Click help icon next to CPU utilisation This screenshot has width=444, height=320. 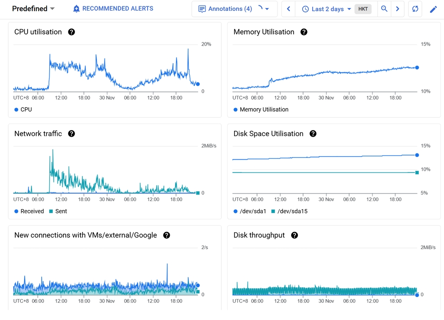click(x=71, y=32)
